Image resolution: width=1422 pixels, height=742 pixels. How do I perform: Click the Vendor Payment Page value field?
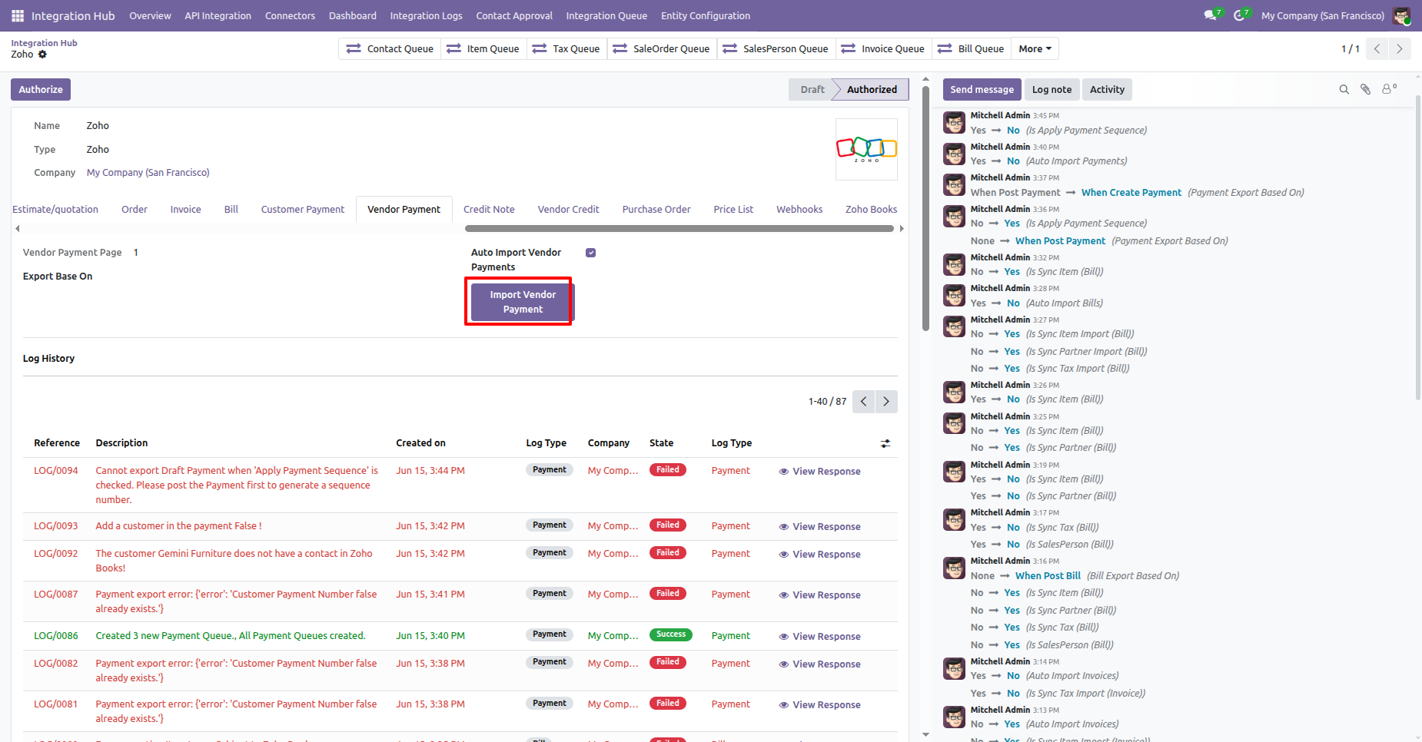136,253
